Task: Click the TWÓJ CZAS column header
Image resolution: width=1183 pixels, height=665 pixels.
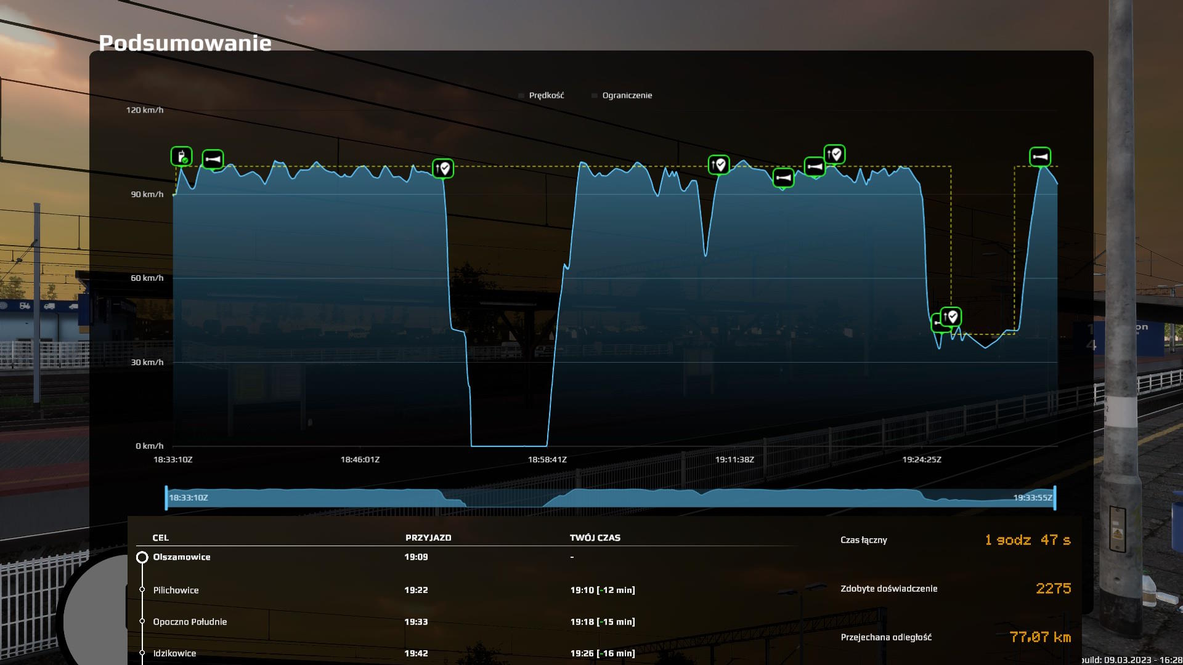Action: pos(595,538)
